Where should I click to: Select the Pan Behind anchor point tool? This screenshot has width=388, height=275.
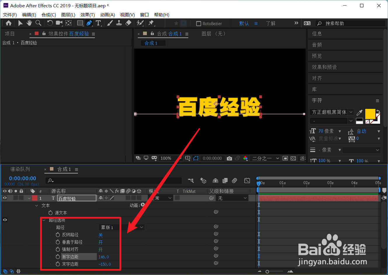(69, 23)
